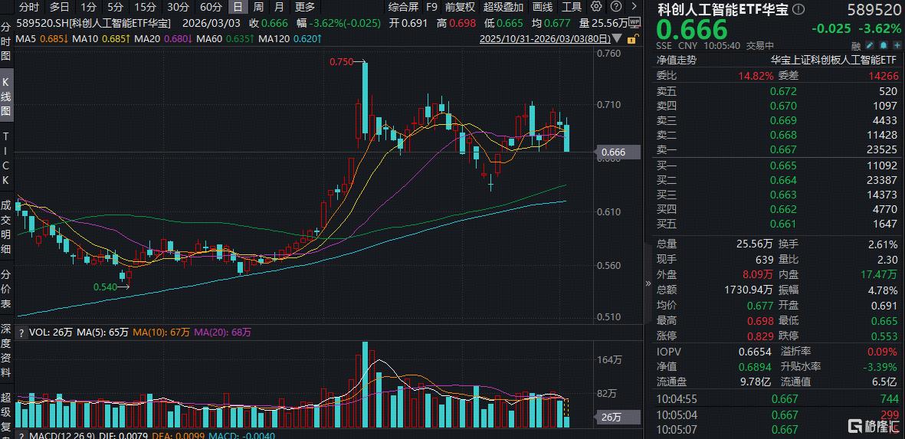Open 综合屏 view
Image resolution: width=905 pixels, height=439 pixels.
403,7
